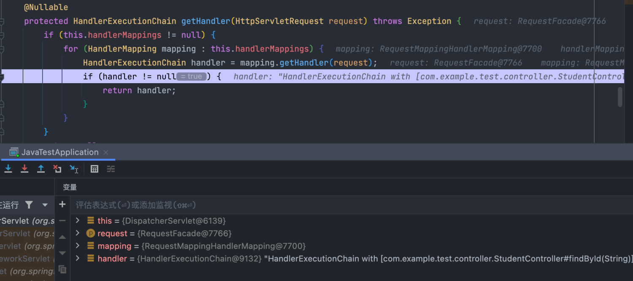This screenshot has width=633, height=281.
Task: Click the field icon beside 'this'
Action: pos(90,221)
